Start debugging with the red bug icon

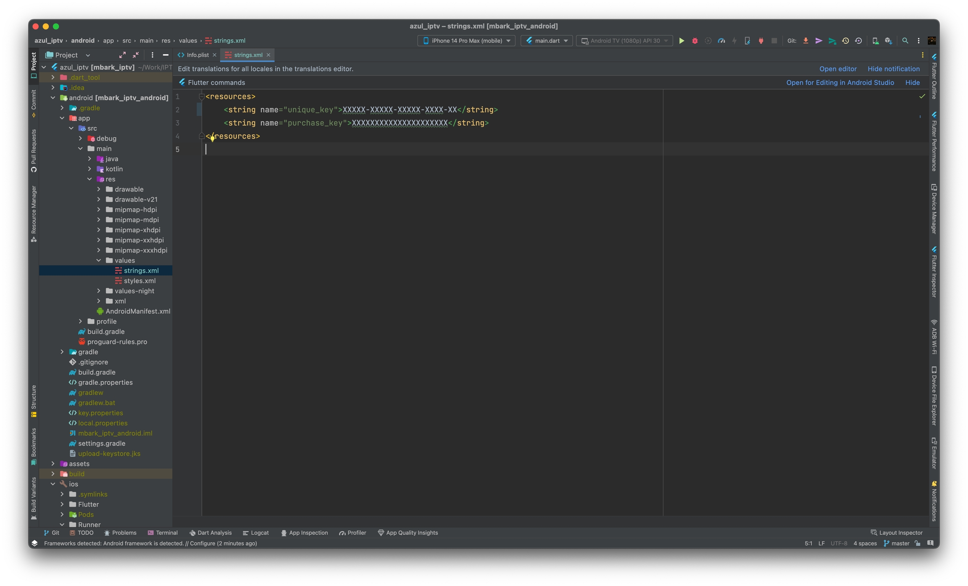[695, 41]
